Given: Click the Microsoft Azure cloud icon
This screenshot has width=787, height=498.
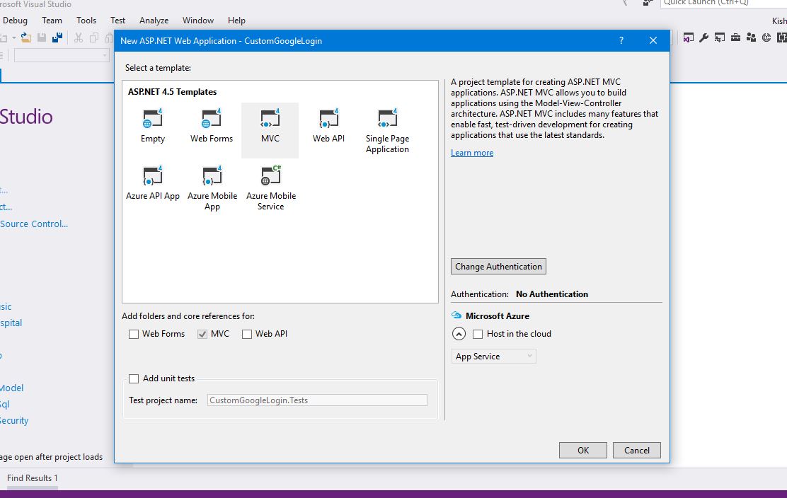Looking at the screenshot, I should [x=456, y=315].
